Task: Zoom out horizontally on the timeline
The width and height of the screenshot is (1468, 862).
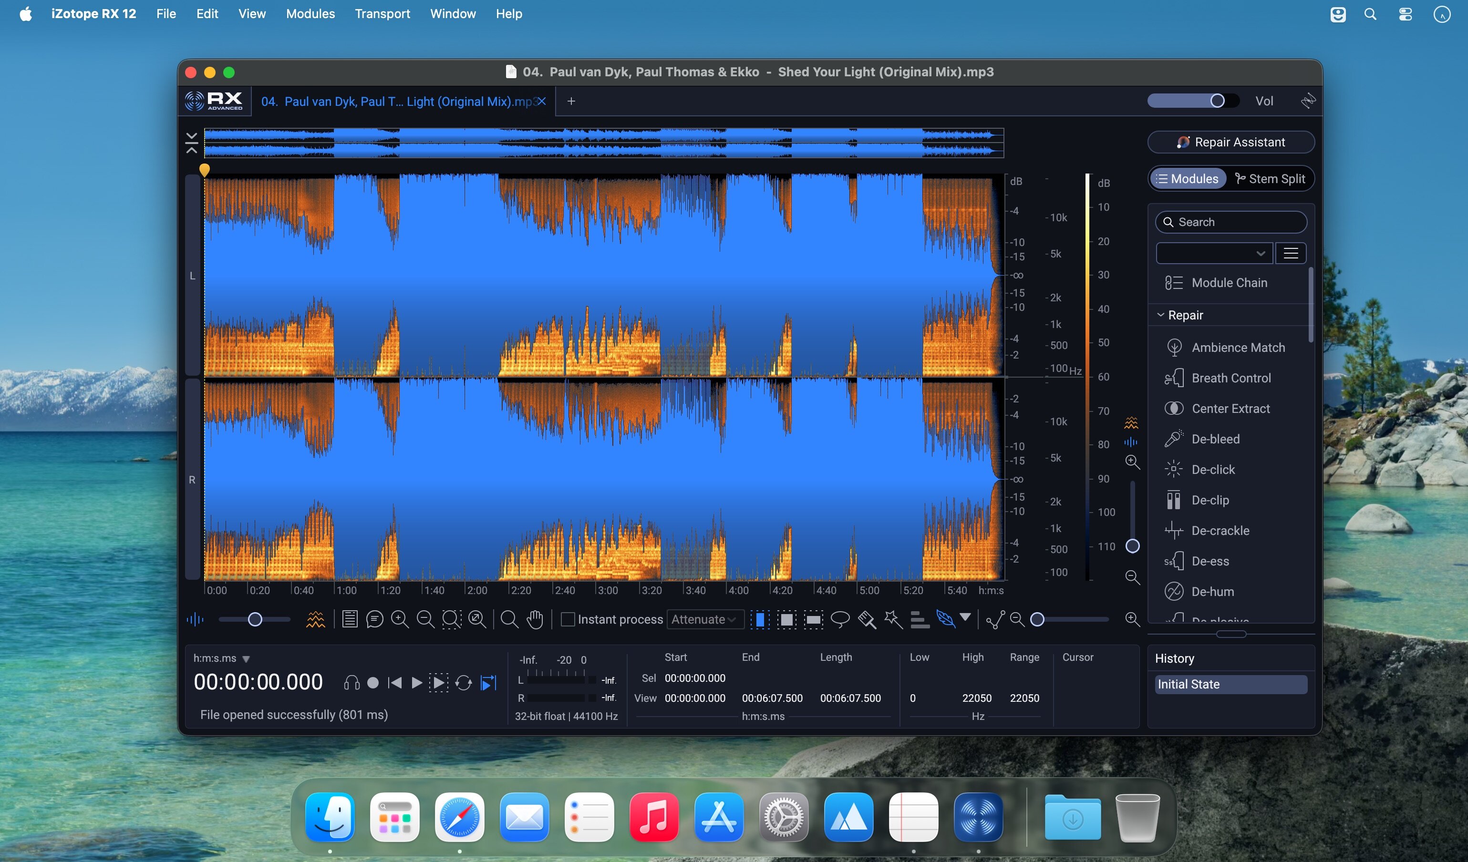Action: (x=425, y=619)
